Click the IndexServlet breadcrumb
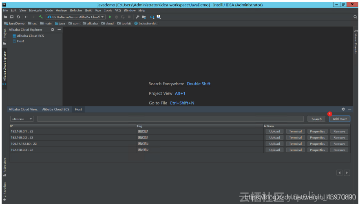This screenshot has width=360, height=205. tap(145, 23)
